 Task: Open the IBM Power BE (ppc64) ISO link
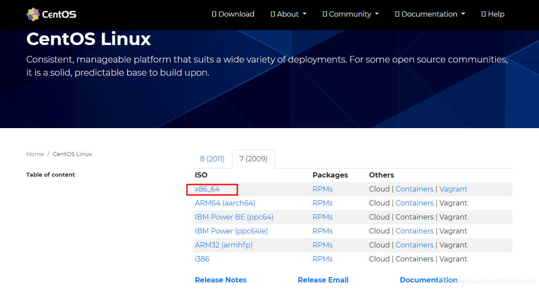[x=234, y=217]
